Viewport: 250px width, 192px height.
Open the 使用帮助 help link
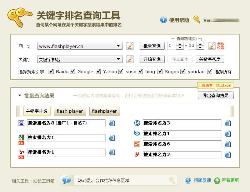pyautogui.click(x=179, y=20)
